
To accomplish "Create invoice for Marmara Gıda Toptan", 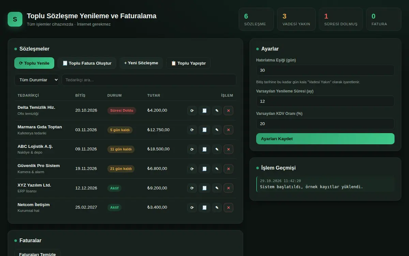I will point(204,130).
